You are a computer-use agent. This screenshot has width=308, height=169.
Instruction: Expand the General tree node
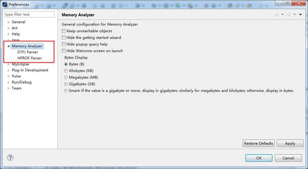coord(8,22)
